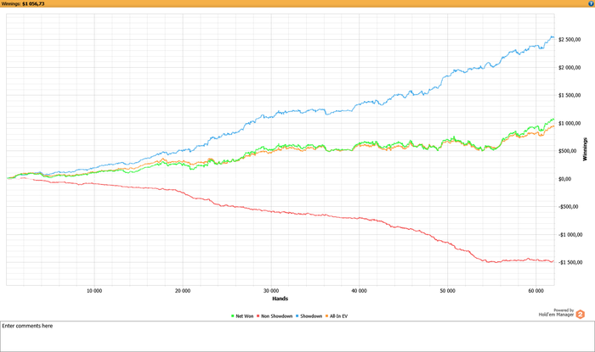Image resolution: width=595 pixels, height=352 pixels.
Task: Click the -$1 500,00 axis label
Action: click(570, 262)
